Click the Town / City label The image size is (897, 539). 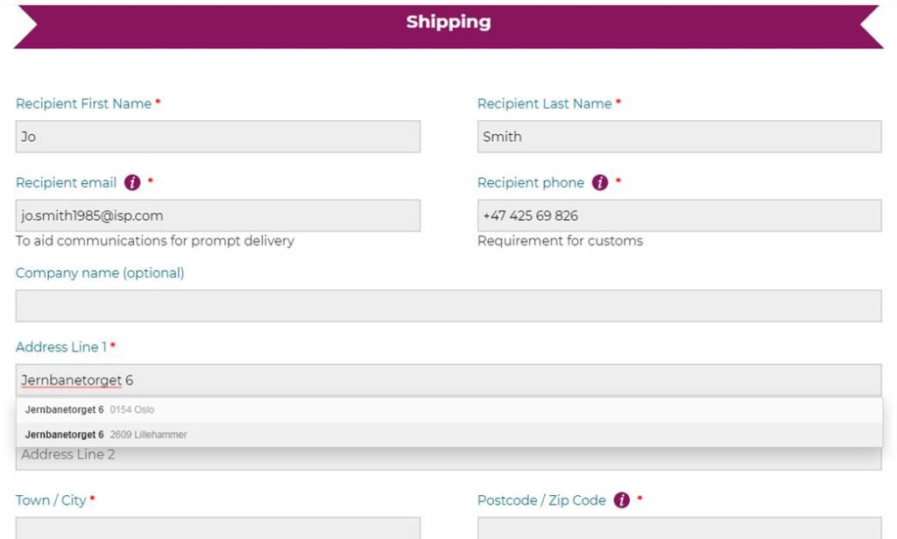[x=51, y=500]
